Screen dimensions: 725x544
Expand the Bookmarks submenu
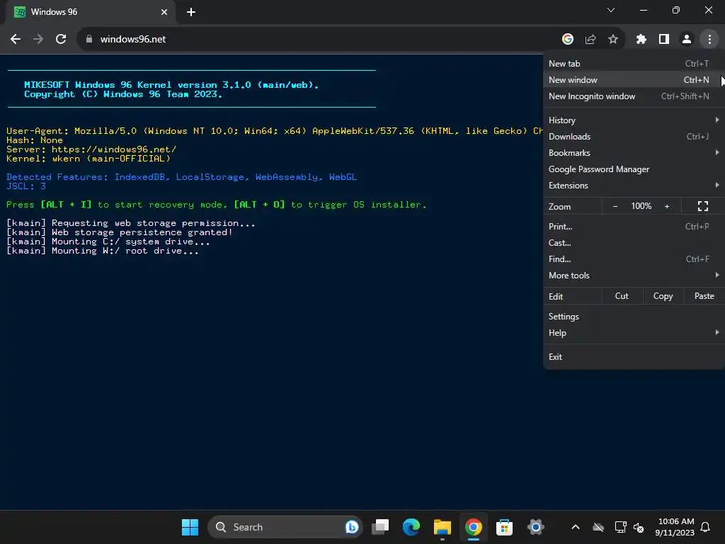click(634, 153)
